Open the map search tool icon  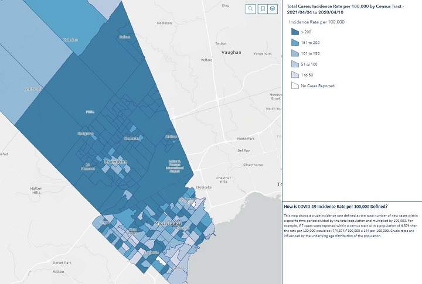pyautogui.click(x=251, y=9)
